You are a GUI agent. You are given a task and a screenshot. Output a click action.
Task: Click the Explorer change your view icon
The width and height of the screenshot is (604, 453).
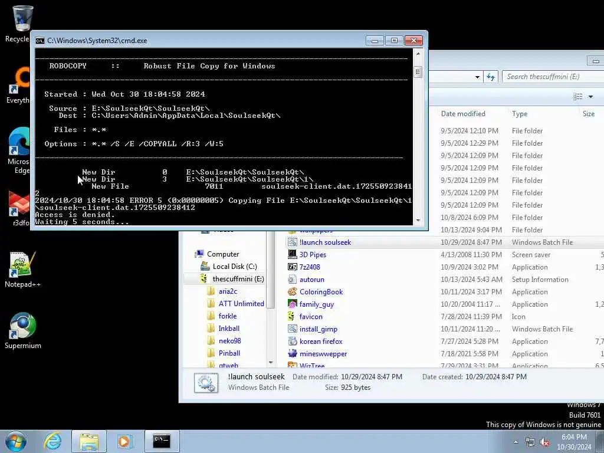(x=578, y=97)
